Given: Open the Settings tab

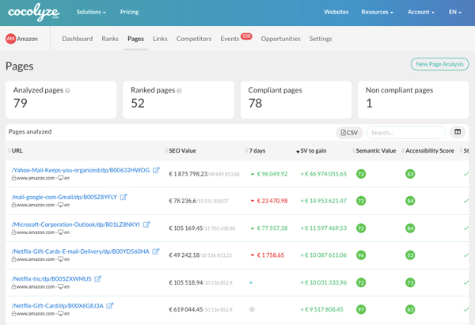Looking at the screenshot, I should pyautogui.click(x=321, y=39).
